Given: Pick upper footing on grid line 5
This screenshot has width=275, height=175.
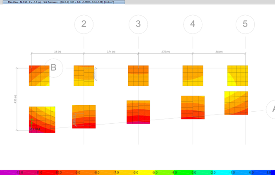Looking at the screenshot, I should [237, 76].
